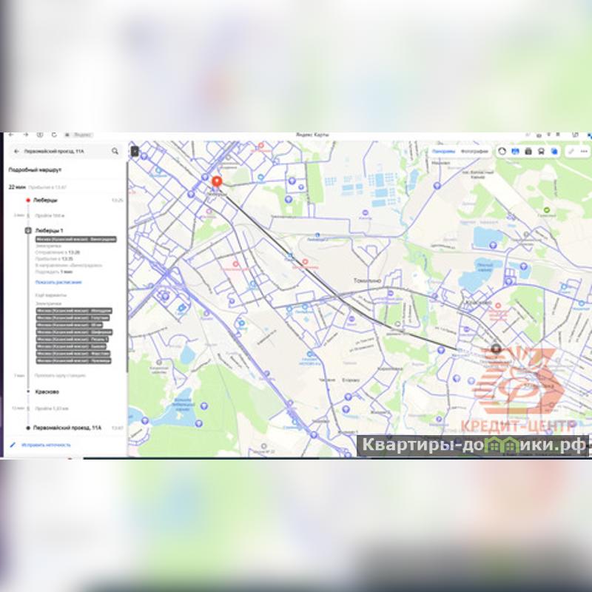
Task: Open the map layers selector icon
Action: [x=554, y=151]
